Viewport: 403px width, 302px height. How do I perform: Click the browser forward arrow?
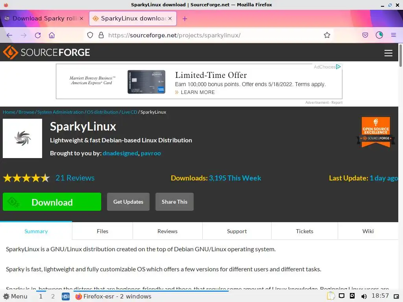point(23,35)
